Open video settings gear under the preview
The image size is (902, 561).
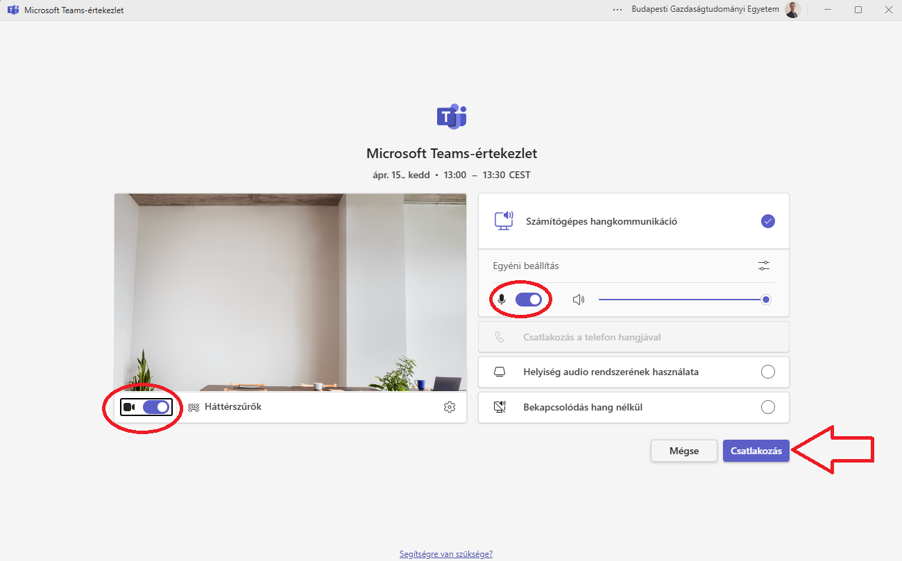(450, 407)
